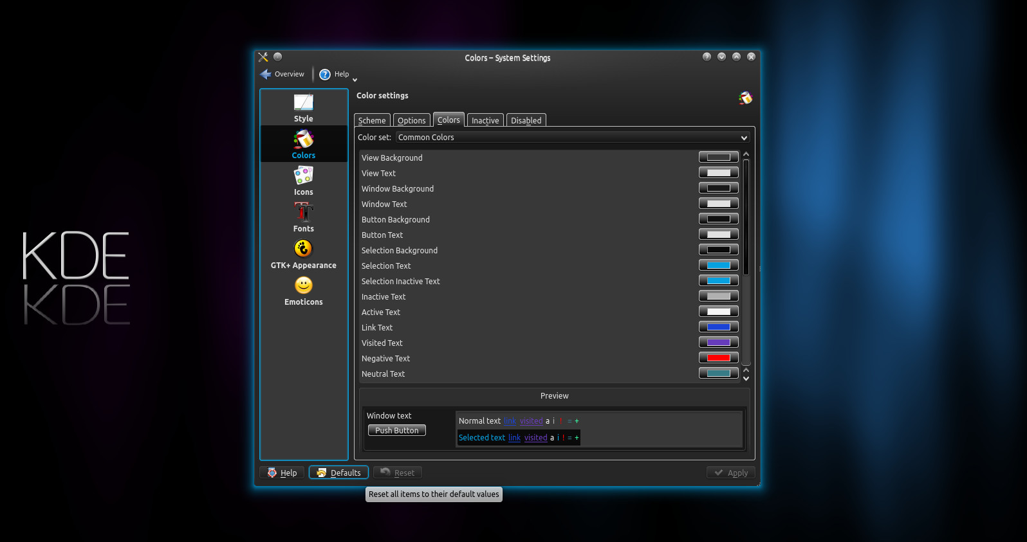The width and height of the screenshot is (1027, 542).
Task: Edit the Active Text color swatch
Action: click(718, 311)
